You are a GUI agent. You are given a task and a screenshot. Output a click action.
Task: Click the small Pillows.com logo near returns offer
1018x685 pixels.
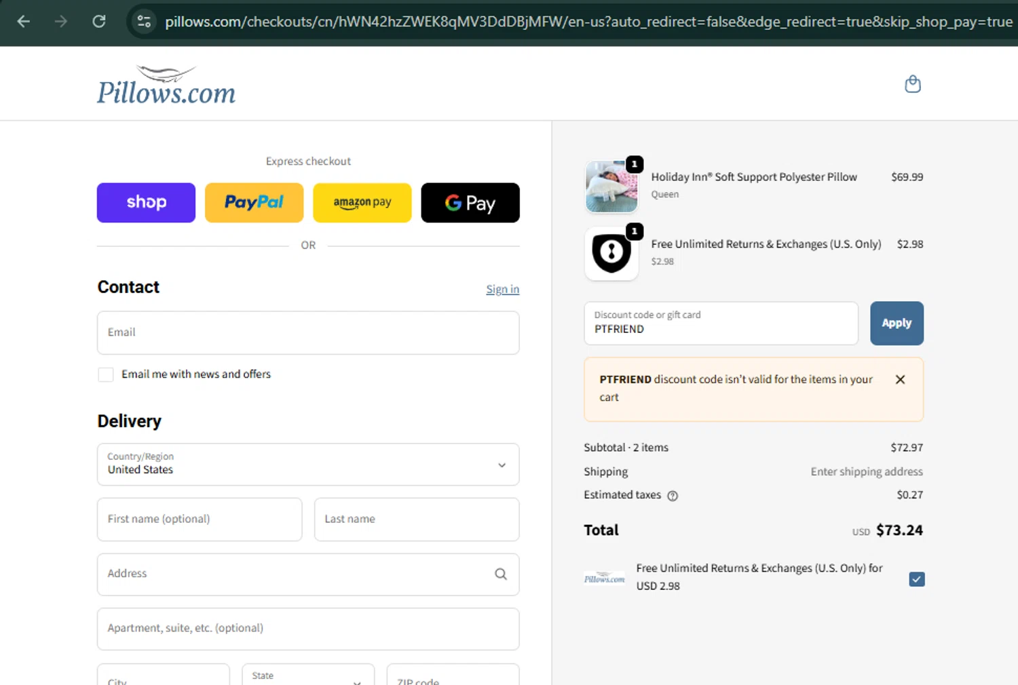[x=605, y=578]
